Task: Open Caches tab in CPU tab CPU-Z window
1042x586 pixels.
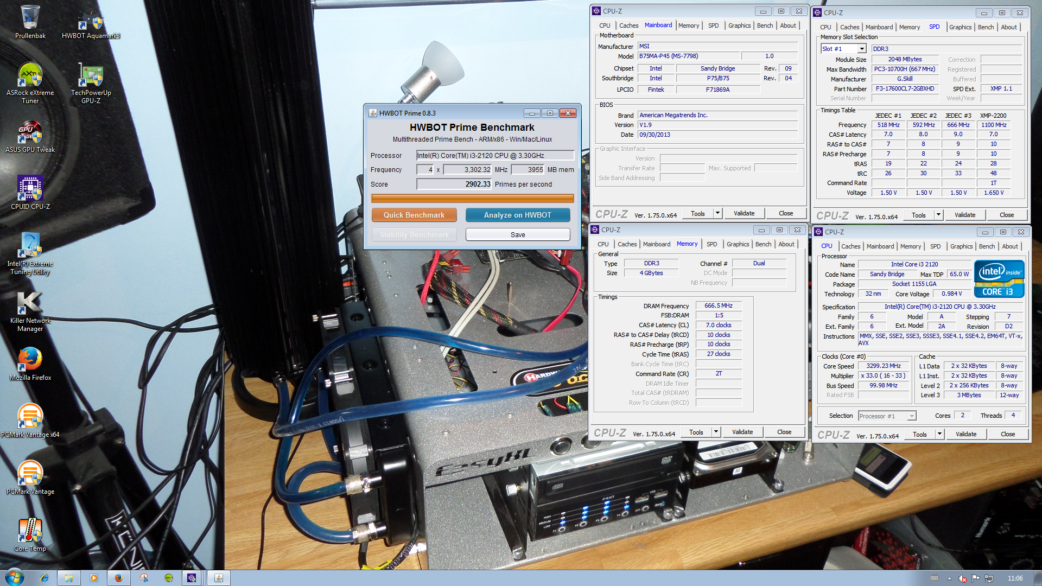Action: point(850,246)
